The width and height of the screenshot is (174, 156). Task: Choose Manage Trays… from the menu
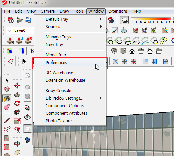coord(70,37)
